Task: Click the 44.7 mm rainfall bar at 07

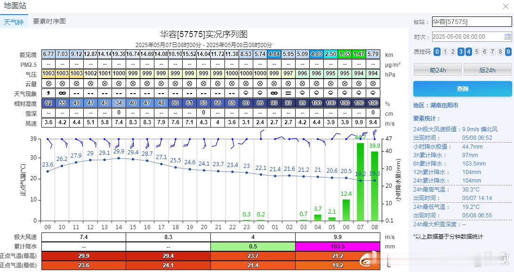Action: coord(360,182)
